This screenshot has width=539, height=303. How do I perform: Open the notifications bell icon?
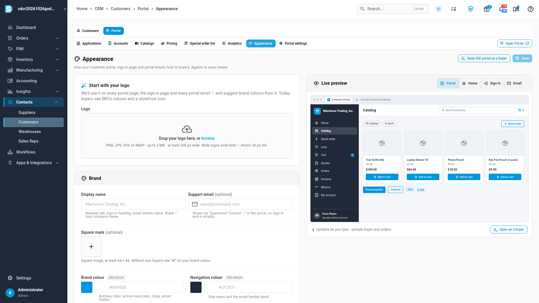click(x=501, y=9)
